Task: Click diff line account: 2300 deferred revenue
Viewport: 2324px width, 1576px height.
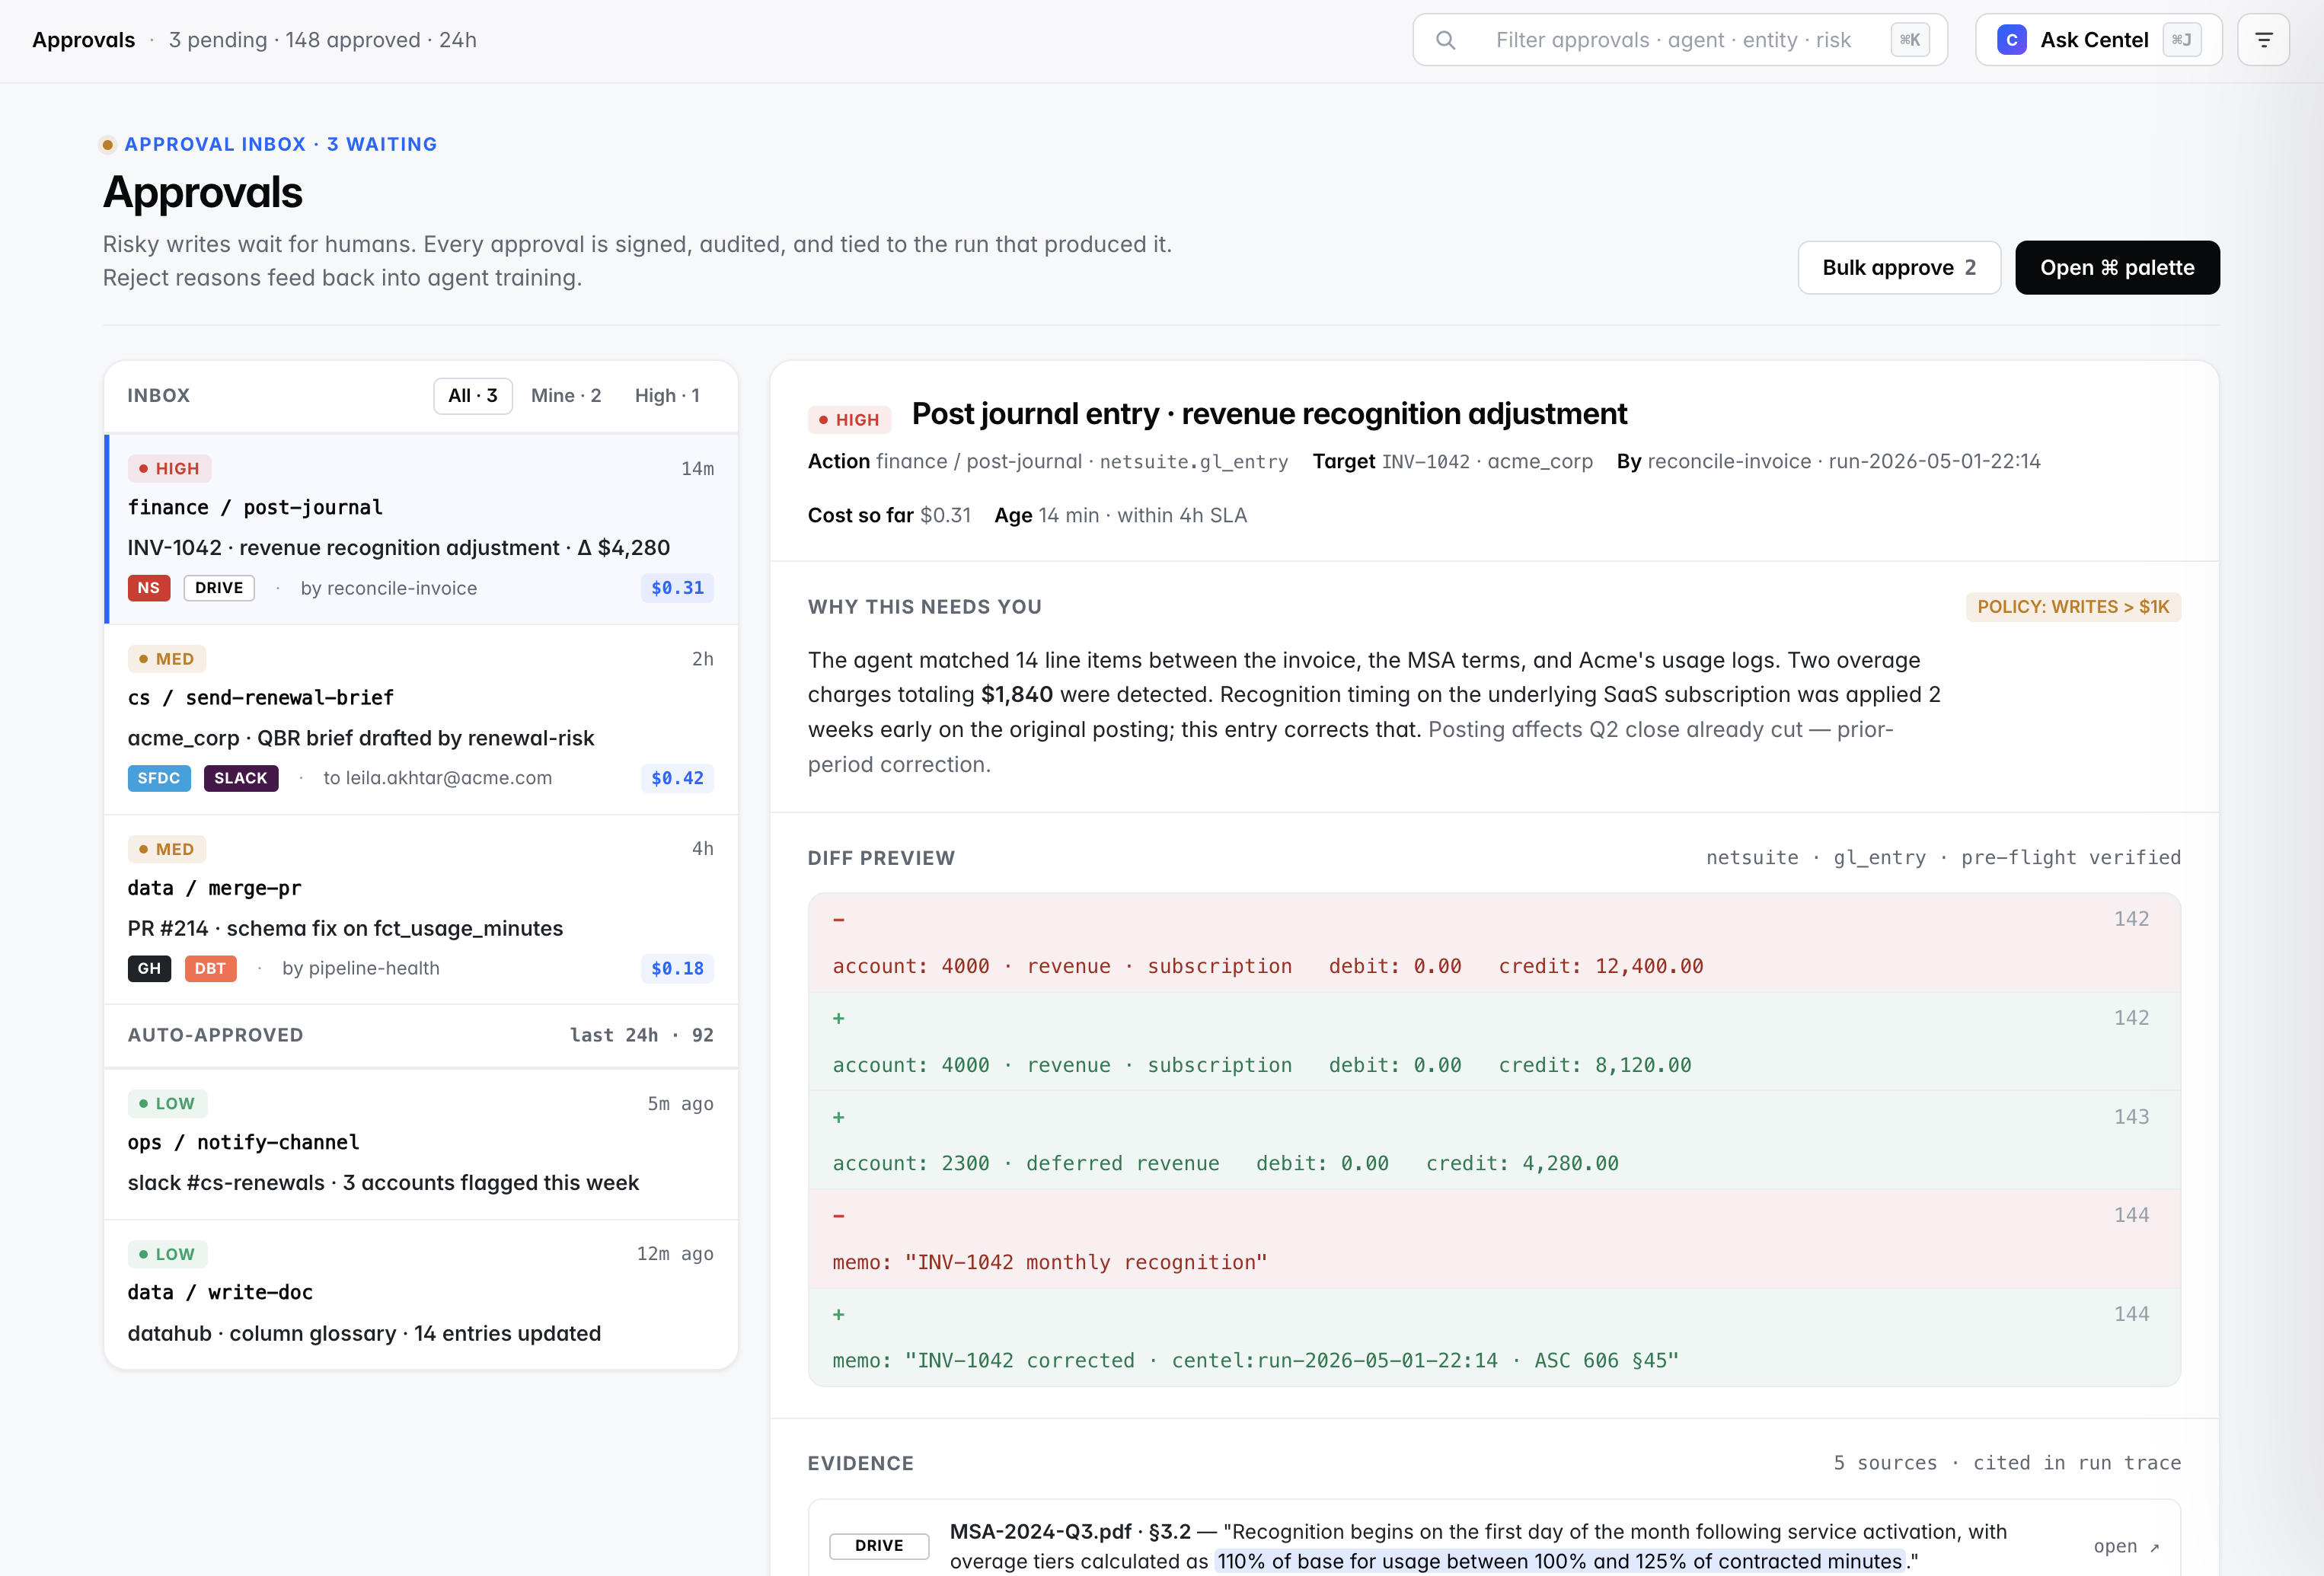Action: (x=1494, y=1139)
